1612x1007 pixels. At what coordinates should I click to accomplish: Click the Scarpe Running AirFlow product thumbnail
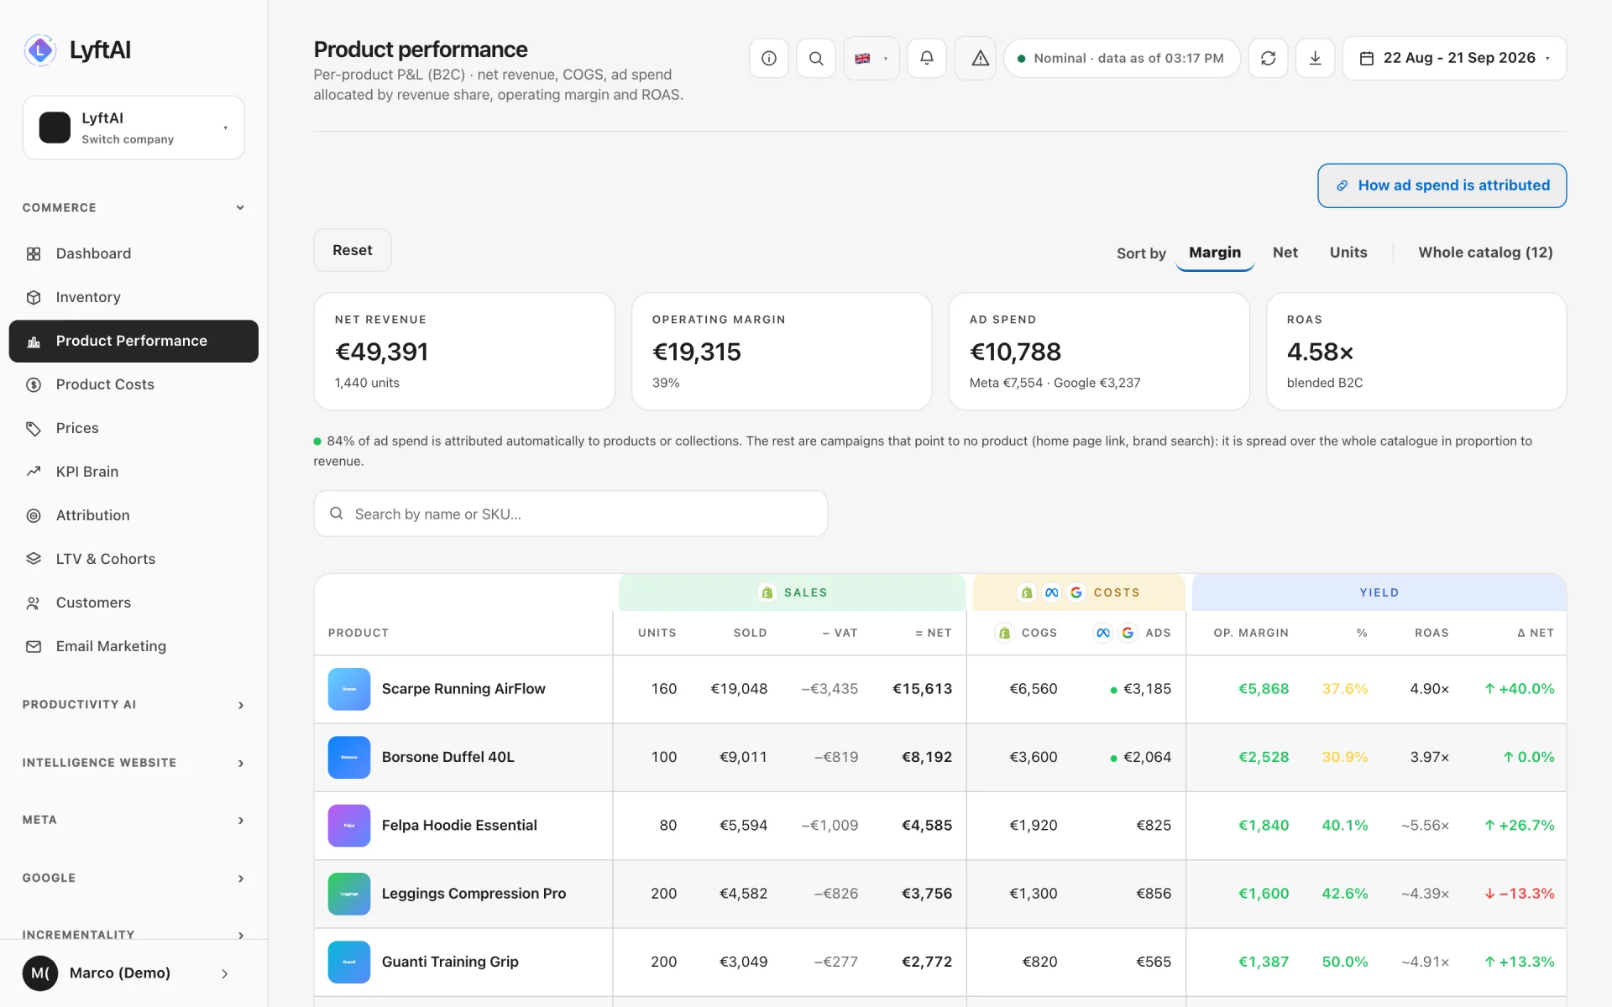[x=349, y=689]
